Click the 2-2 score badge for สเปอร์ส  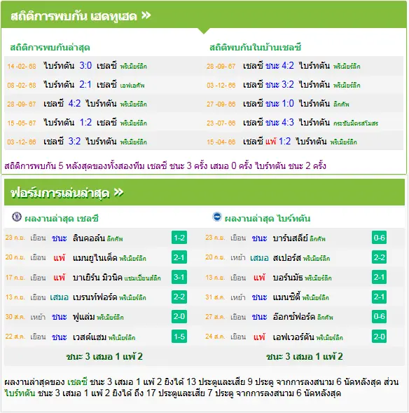pyautogui.click(x=379, y=257)
